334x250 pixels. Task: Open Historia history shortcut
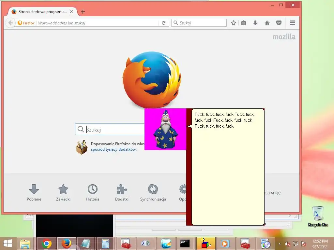(92, 192)
